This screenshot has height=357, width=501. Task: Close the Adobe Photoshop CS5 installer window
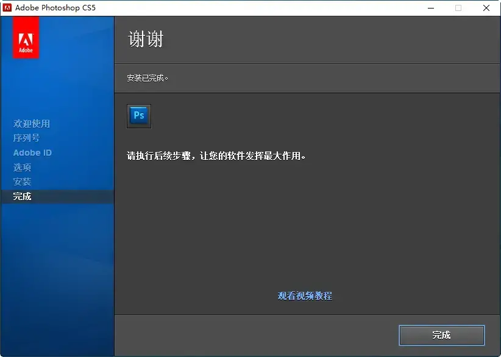486,8
